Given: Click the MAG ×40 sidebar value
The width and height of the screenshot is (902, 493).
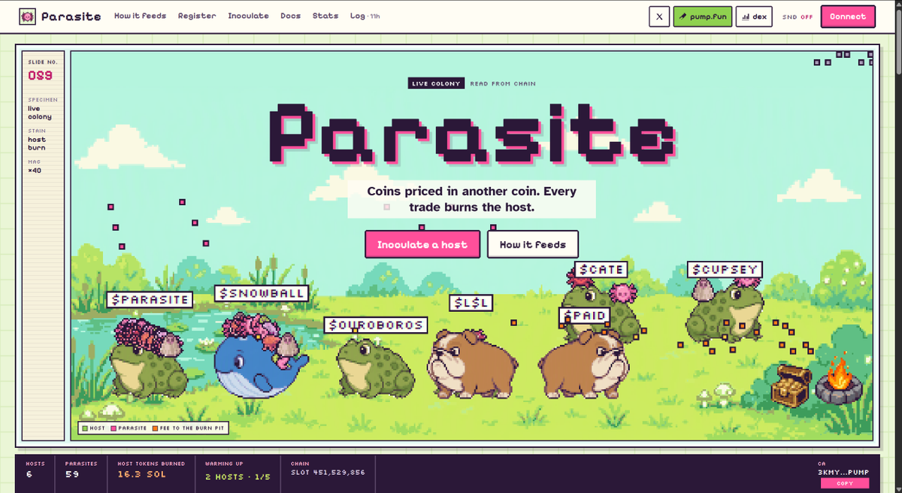Looking at the screenshot, I should coord(35,170).
